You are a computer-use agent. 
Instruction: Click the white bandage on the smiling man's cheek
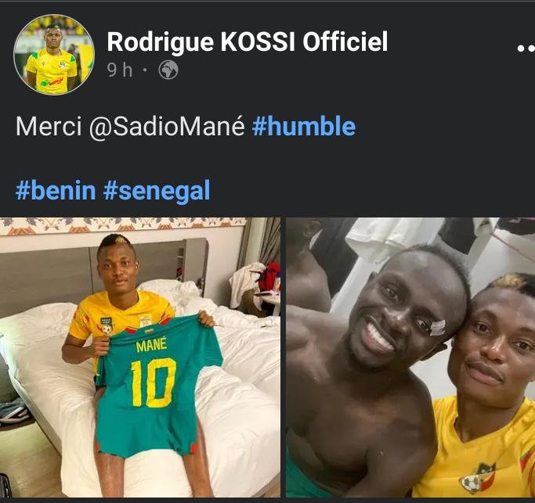click(x=437, y=326)
